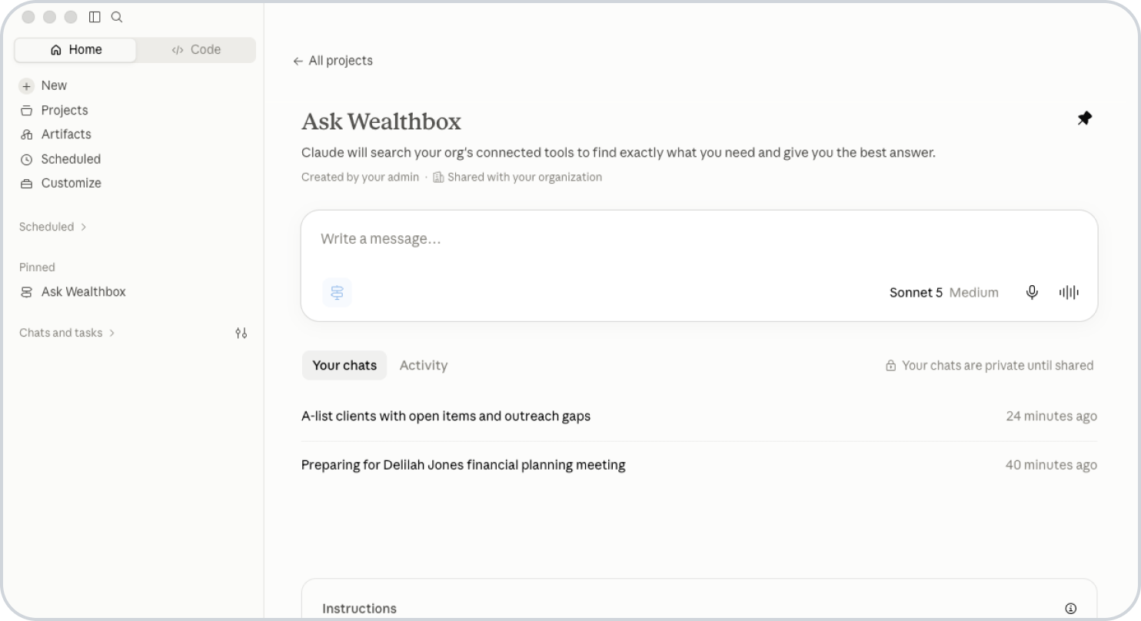Toggle the sidebar panel icon
This screenshot has width=1141, height=621.
(95, 17)
